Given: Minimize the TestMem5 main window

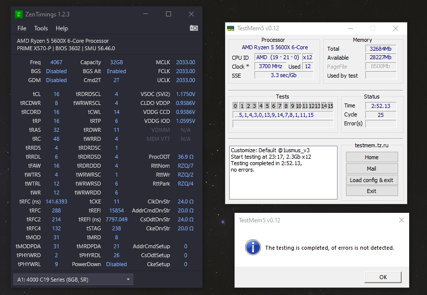Looking at the screenshot, I should point(350,28).
